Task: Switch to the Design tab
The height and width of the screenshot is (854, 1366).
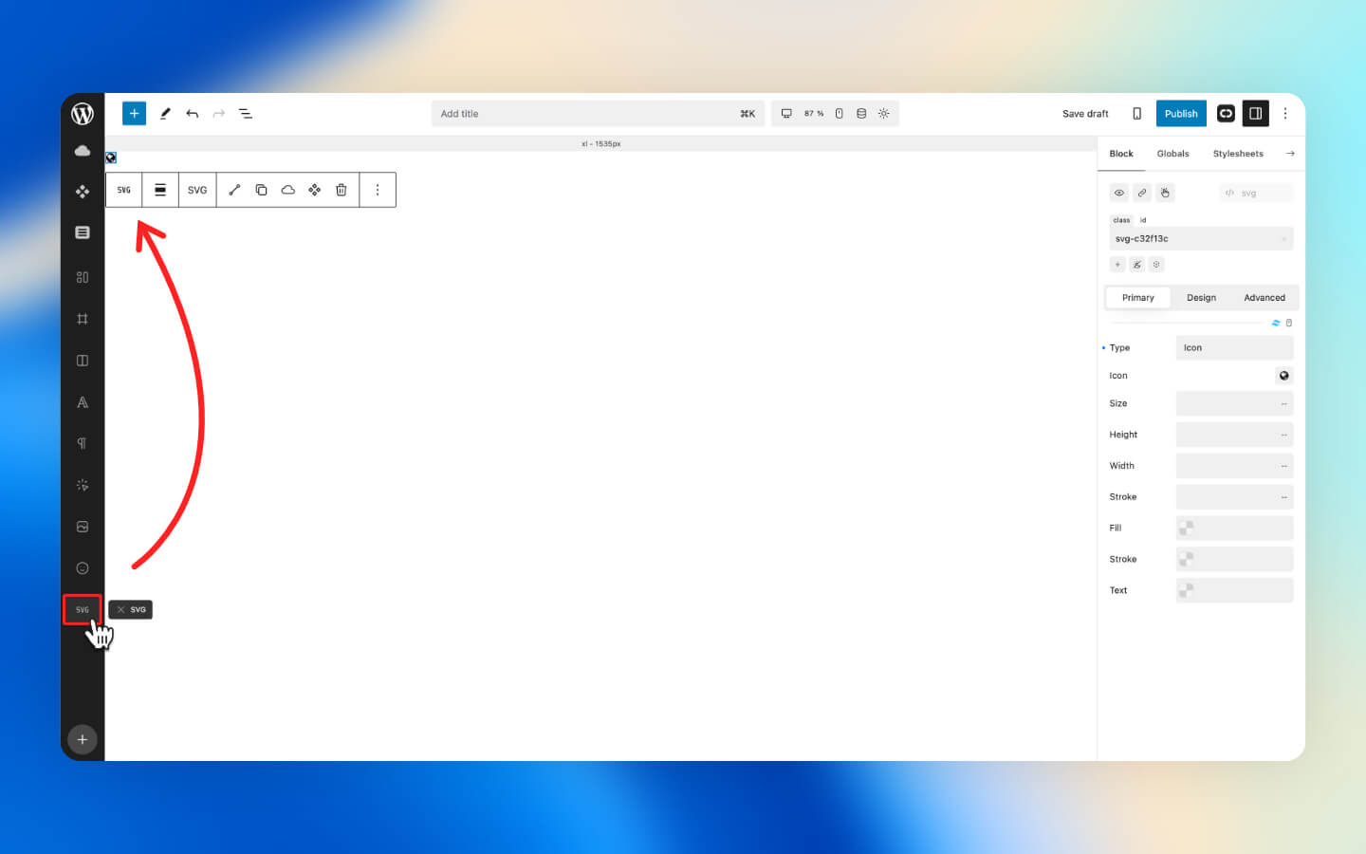Action: (x=1201, y=298)
